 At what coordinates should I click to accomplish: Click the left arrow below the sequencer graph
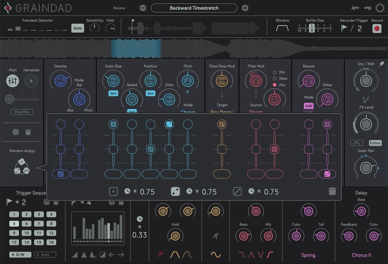click(x=113, y=254)
